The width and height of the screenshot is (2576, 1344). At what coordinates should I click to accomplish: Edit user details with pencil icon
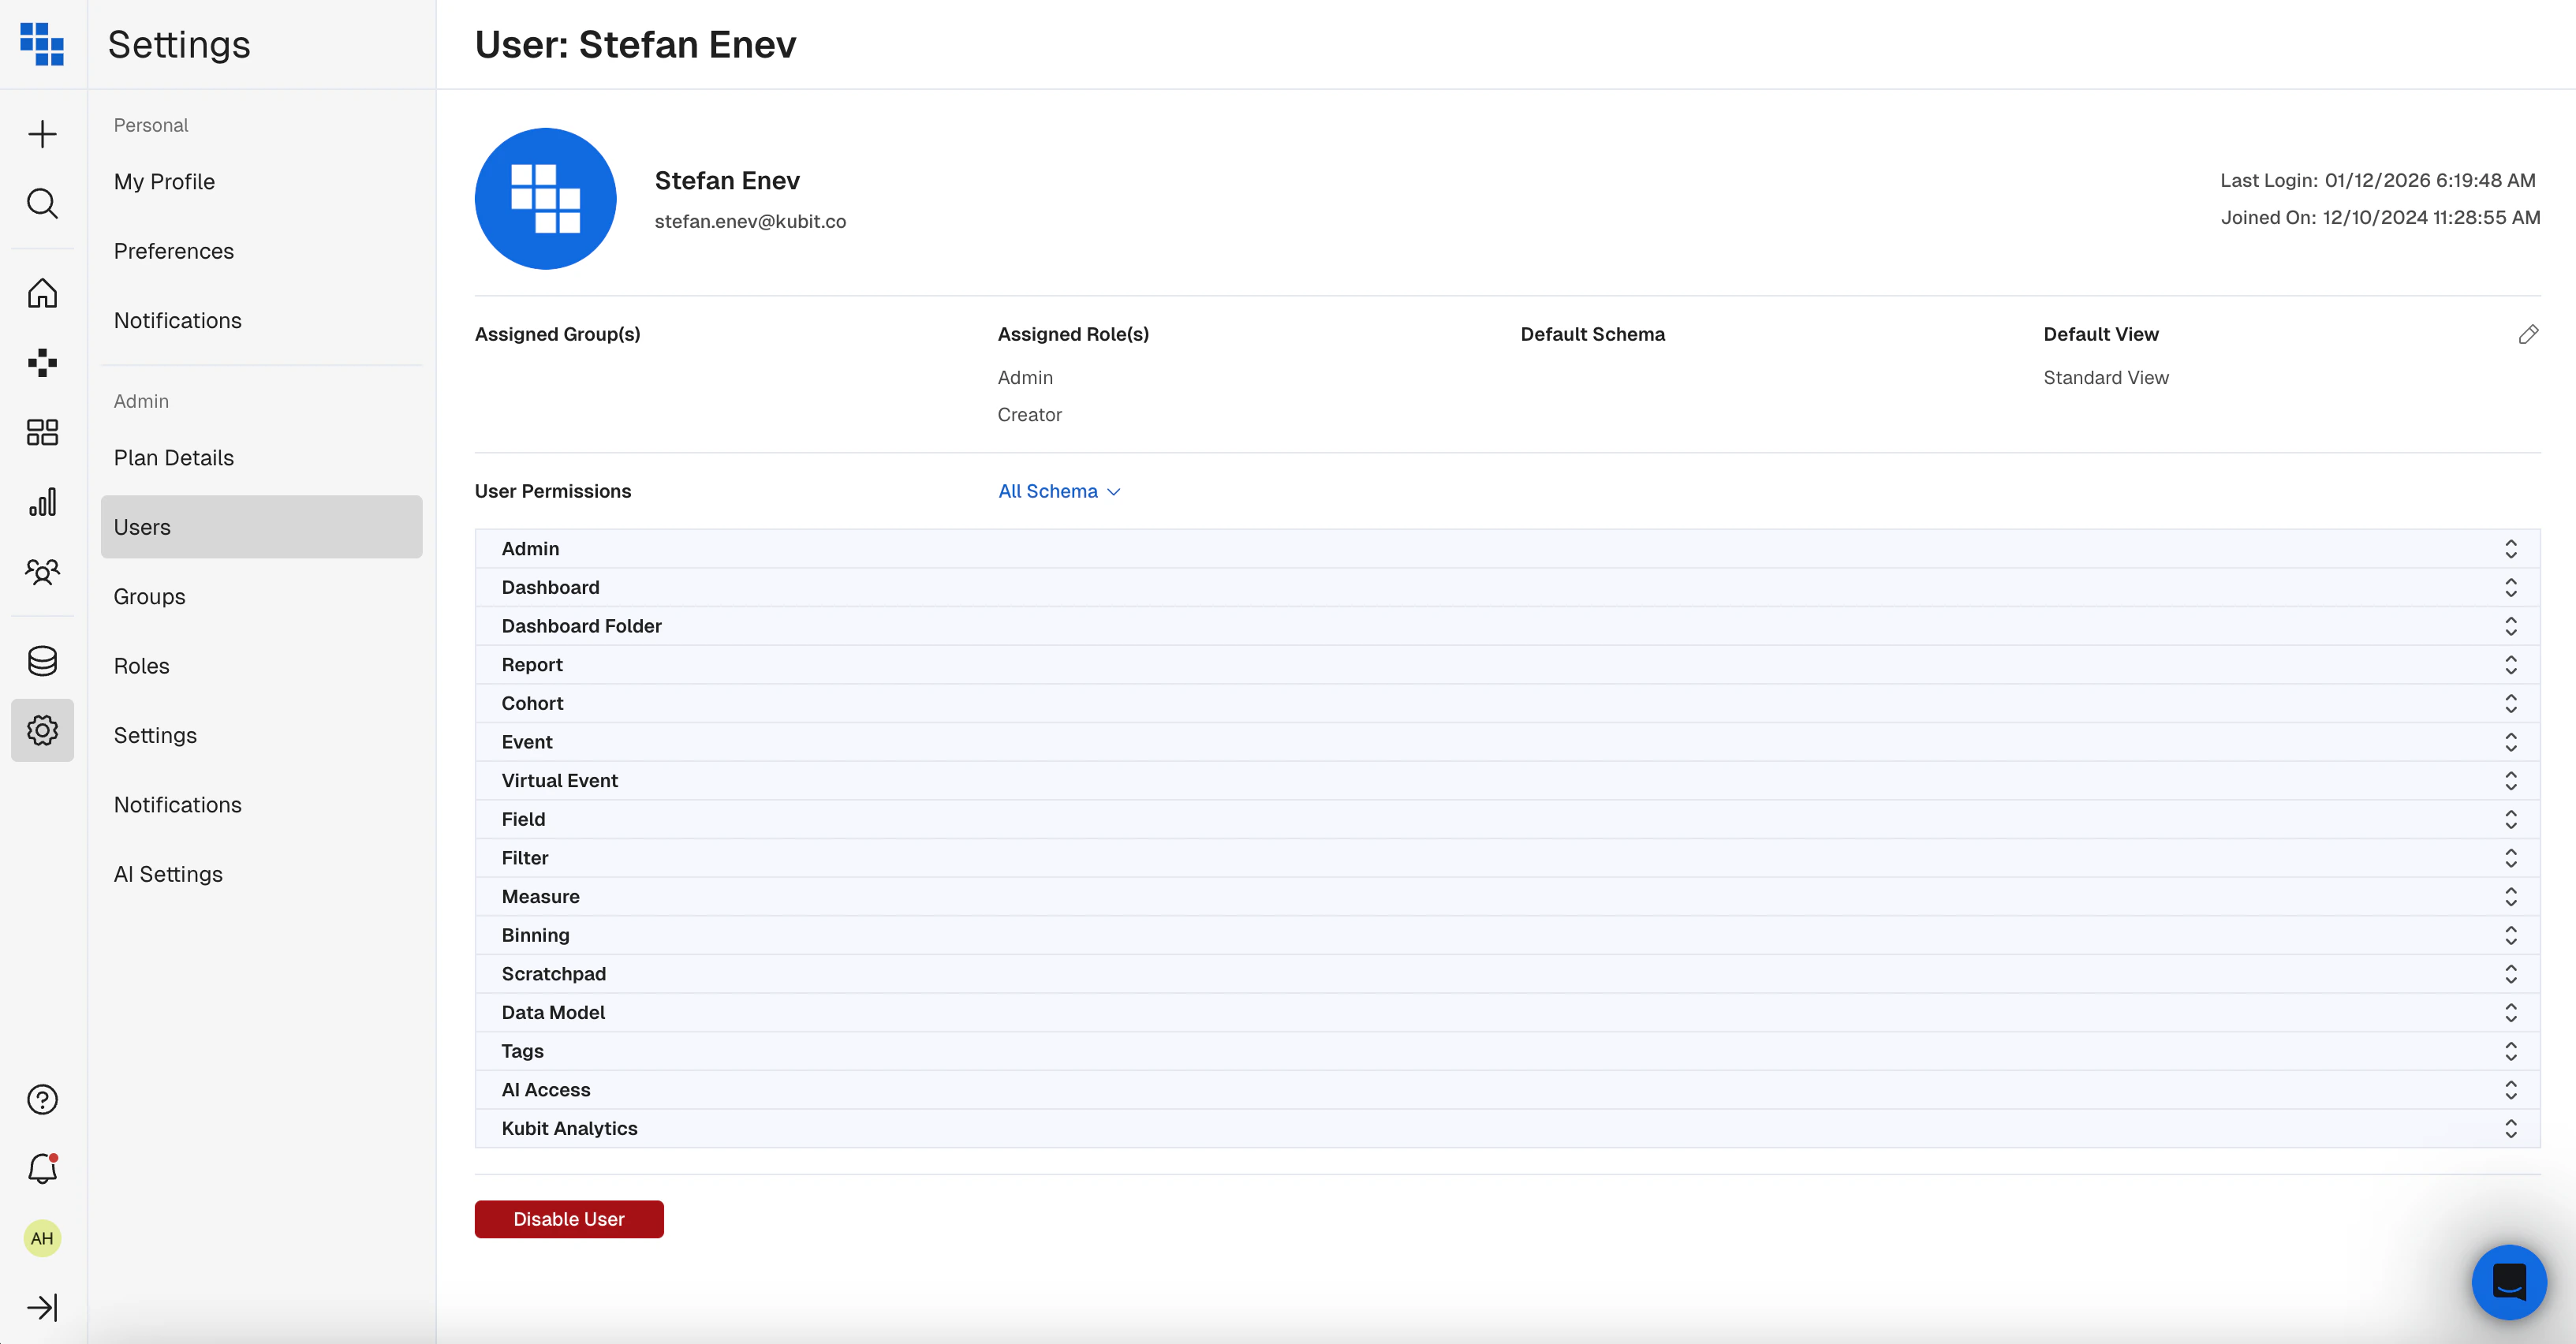[2528, 334]
